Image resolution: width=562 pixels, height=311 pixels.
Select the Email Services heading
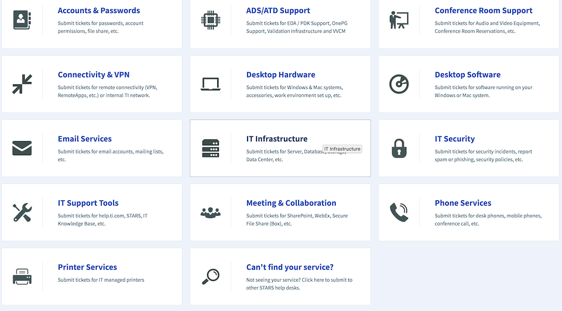pos(84,139)
